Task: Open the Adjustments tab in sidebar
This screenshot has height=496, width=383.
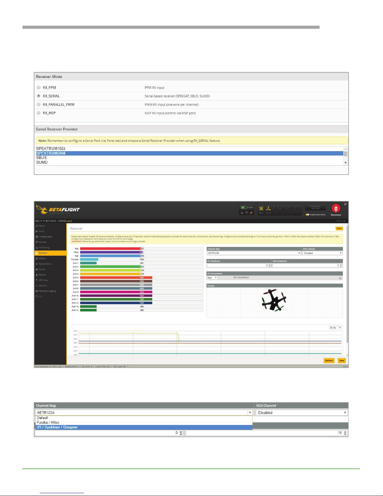Action: pyautogui.click(x=50, y=264)
